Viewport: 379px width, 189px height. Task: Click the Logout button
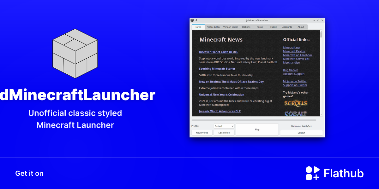[x=301, y=133]
